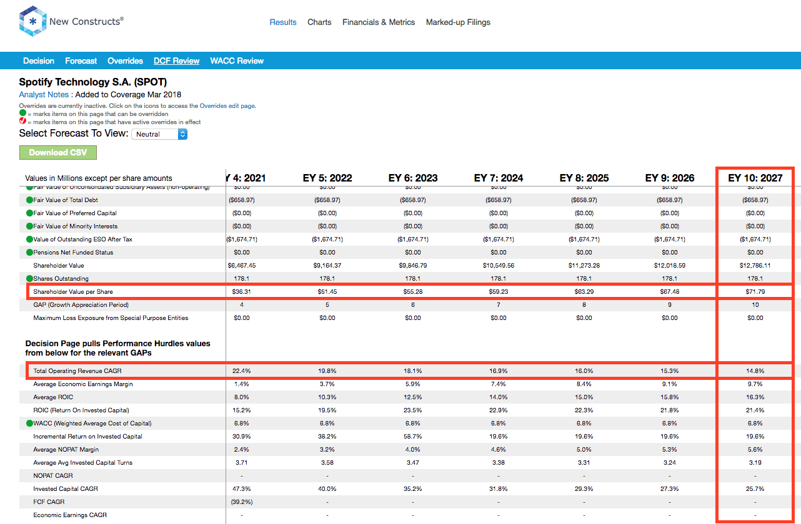Click the Shareholder Value per Share row label
The height and width of the screenshot is (524, 801).
point(73,292)
